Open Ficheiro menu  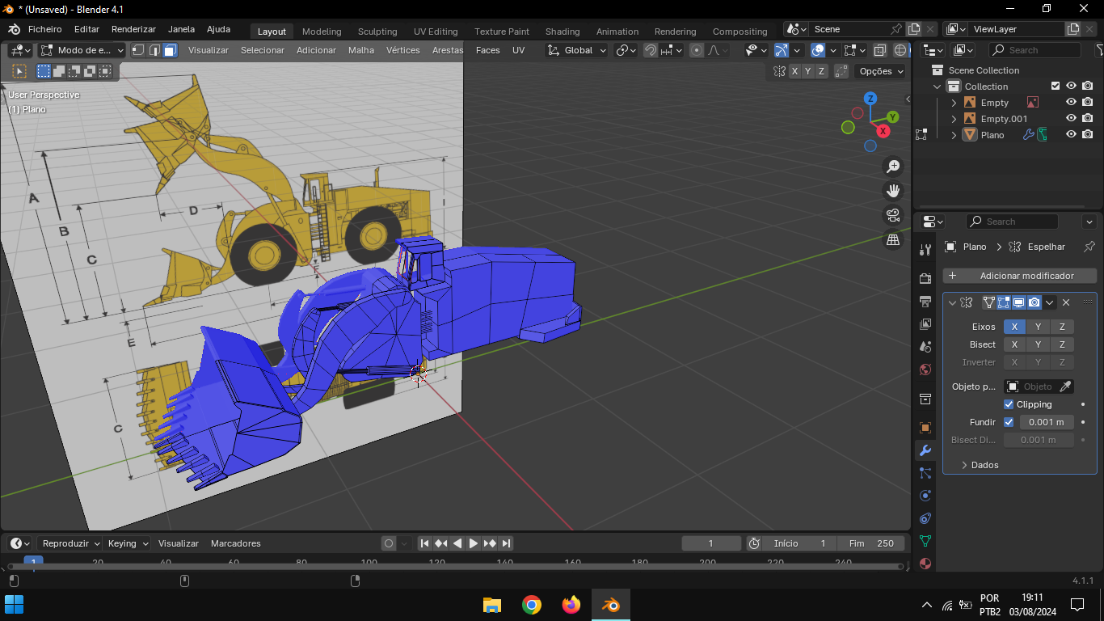click(x=44, y=29)
